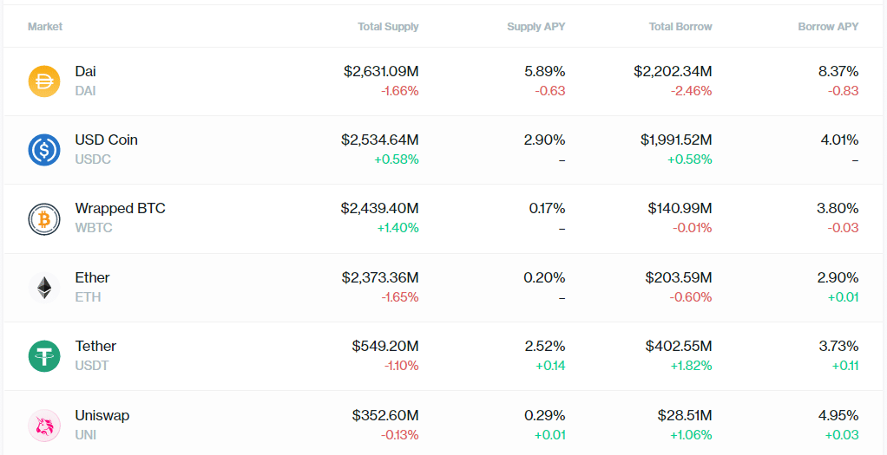Viewport: 887px width, 455px height.
Task: Click the WBTC ticker symbol
Action: (x=94, y=228)
